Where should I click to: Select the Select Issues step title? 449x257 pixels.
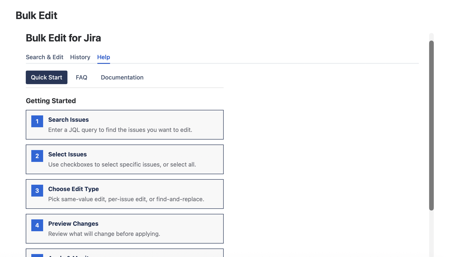67,154
